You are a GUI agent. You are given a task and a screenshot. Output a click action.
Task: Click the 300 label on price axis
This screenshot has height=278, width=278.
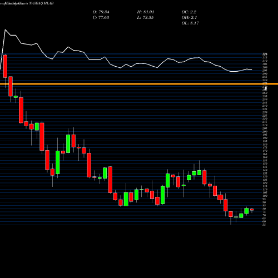tap(265, 67)
